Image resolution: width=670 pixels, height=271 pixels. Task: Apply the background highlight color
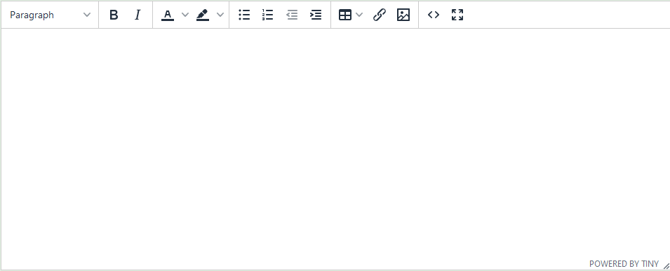click(203, 15)
